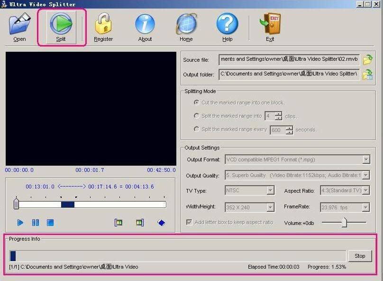Click Elapsed Time:00:00:03 text
The image size is (383, 281).
pos(274,267)
